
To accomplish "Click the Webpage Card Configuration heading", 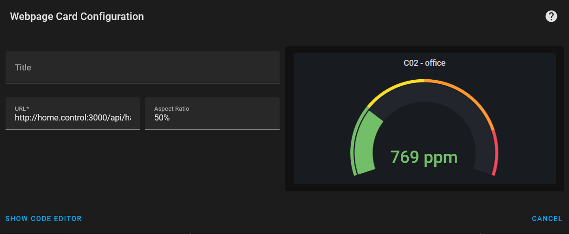I will tap(77, 17).
